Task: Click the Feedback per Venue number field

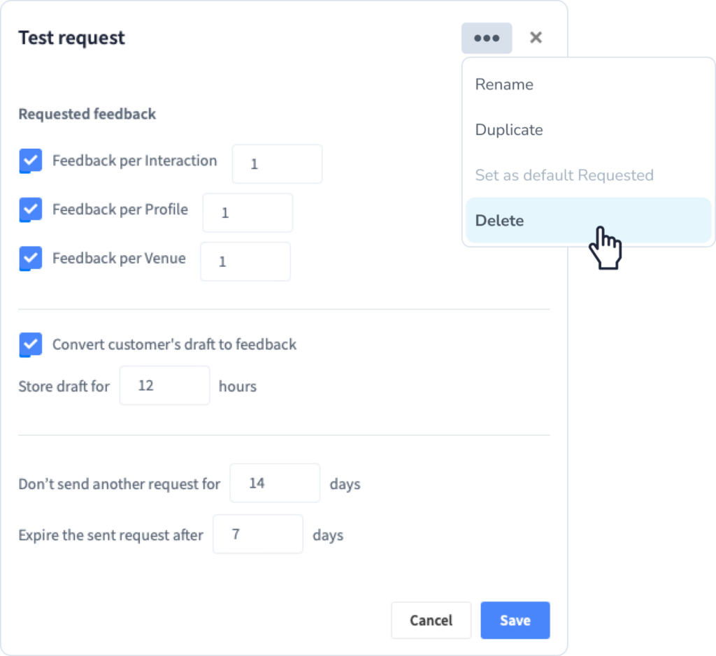Action: click(245, 261)
